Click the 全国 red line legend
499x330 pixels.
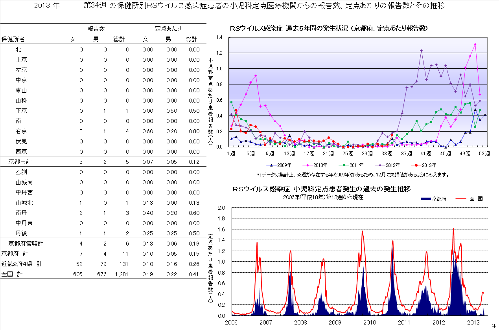462,199
